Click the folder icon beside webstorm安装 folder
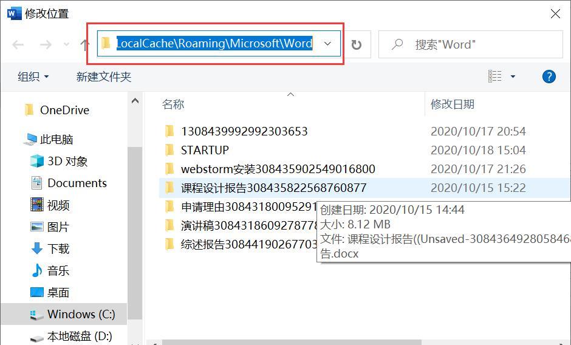571x345 pixels. tap(169, 169)
